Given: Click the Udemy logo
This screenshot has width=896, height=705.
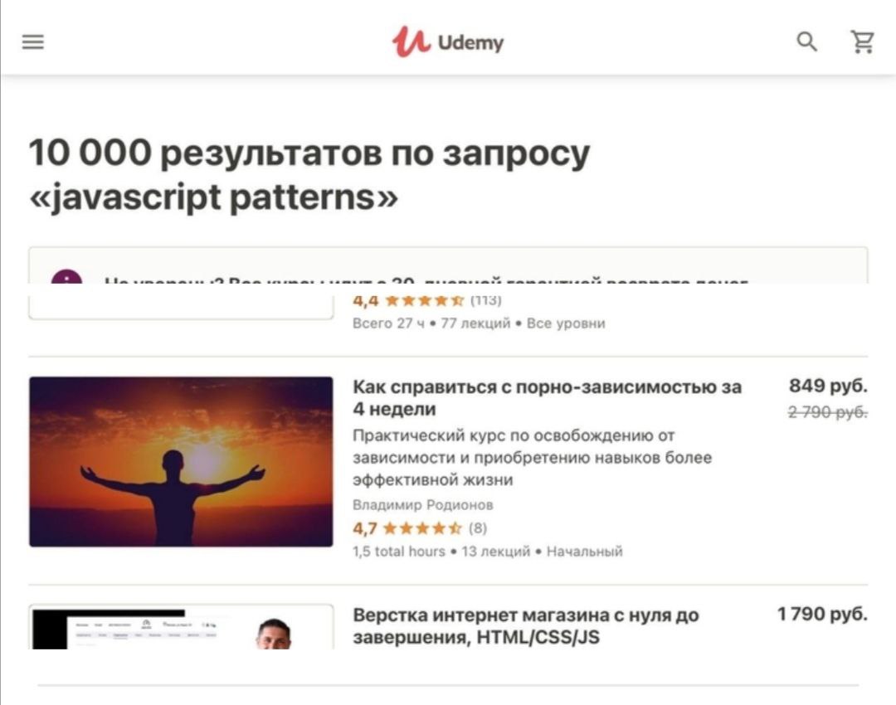Looking at the screenshot, I should click(x=447, y=41).
